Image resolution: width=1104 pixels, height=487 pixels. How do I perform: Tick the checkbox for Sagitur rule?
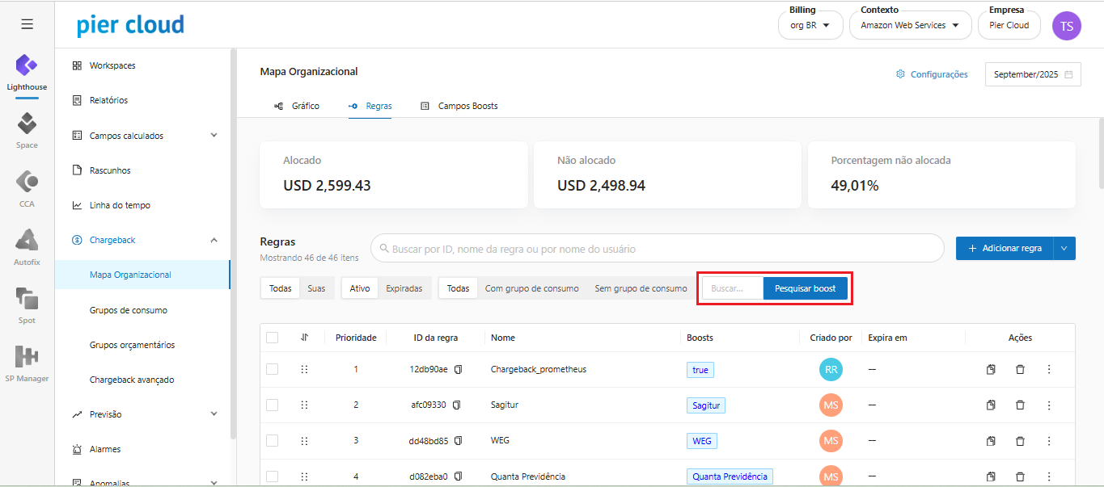pyautogui.click(x=273, y=405)
